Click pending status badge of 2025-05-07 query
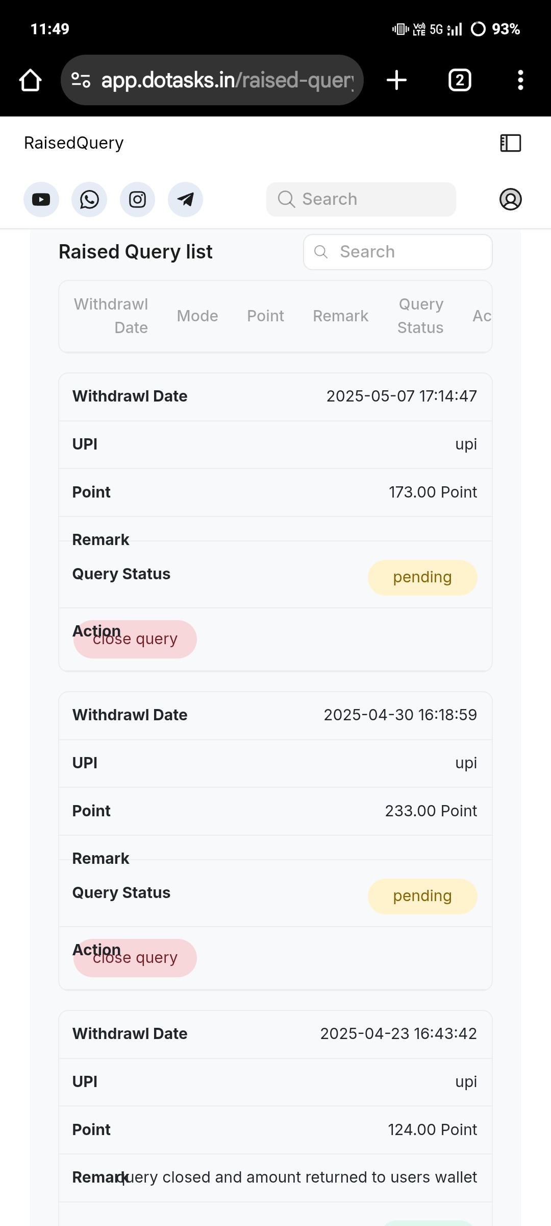The height and width of the screenshot is (1226, 551). pyautogui.click(x=422, y=577)
